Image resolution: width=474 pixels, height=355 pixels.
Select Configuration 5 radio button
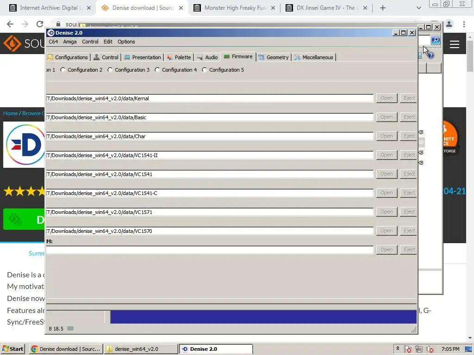tap(204, 70)
